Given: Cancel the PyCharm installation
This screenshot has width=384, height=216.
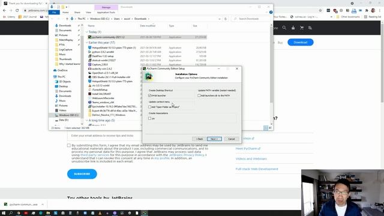Looking at the screenshot, I should point(231,139).
